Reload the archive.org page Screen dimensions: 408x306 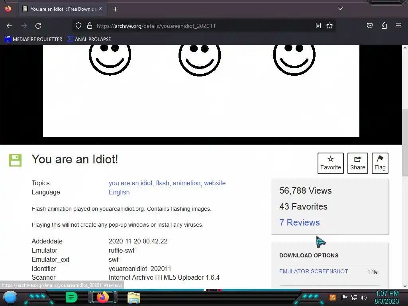[x=38, y=26]
